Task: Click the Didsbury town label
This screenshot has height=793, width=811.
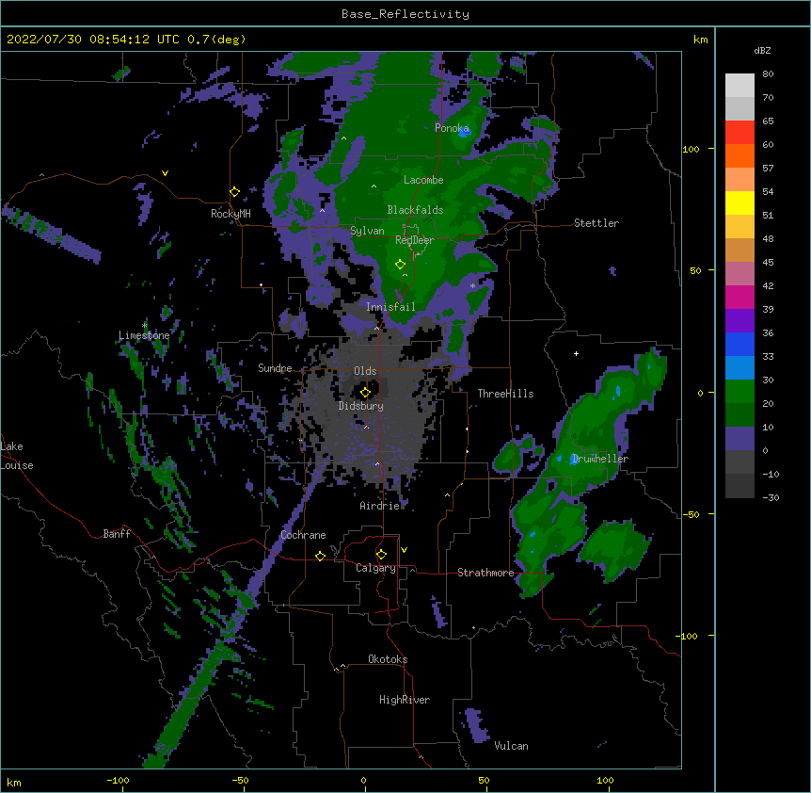Action: pos(361,406)
